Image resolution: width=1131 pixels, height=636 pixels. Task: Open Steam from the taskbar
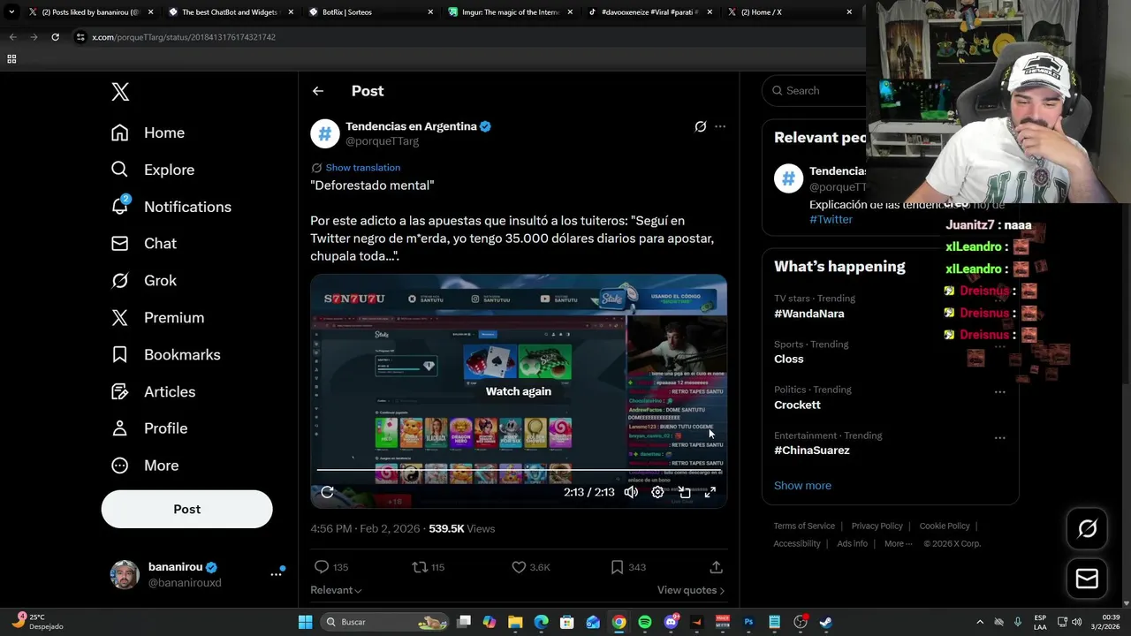825,622
